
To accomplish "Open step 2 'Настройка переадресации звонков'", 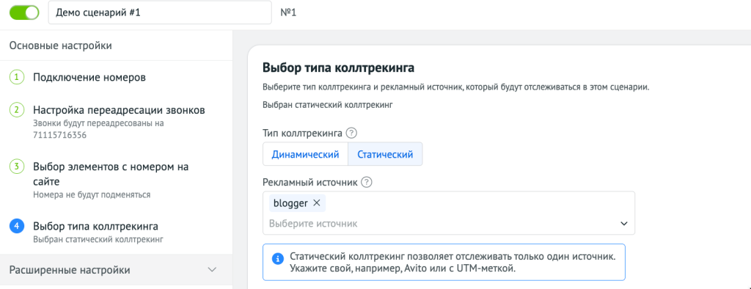I will click(x=119, y=110).
